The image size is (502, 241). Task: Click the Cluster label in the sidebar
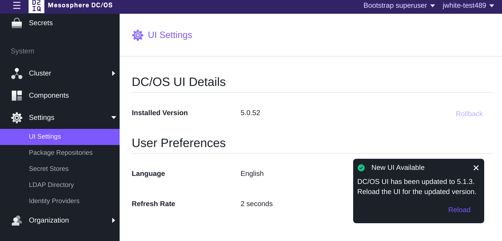point(40,73)
